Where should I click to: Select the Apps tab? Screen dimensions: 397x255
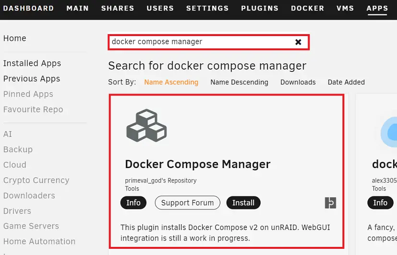377,8
